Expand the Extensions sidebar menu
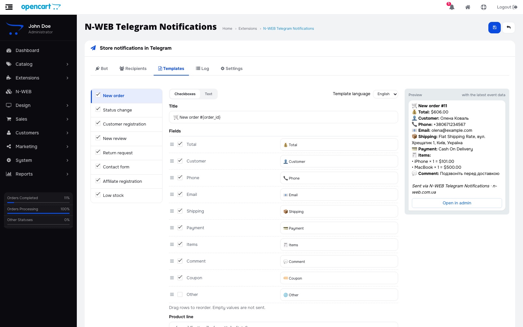Image resolution: width=523 pixels, height=327 pixels. pos(38,78)
